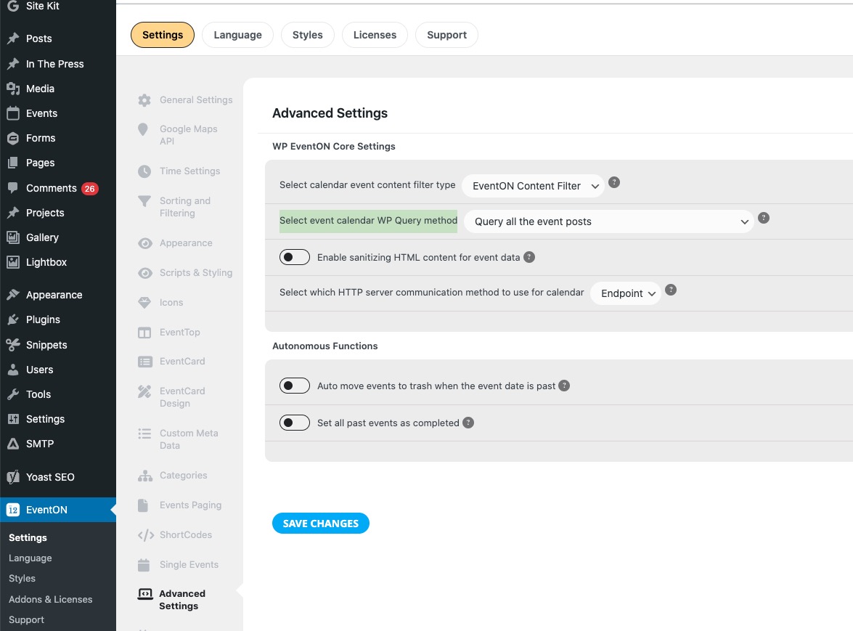Click the Icons diamond icon
The image size is (853, 631).
(144, 303)
